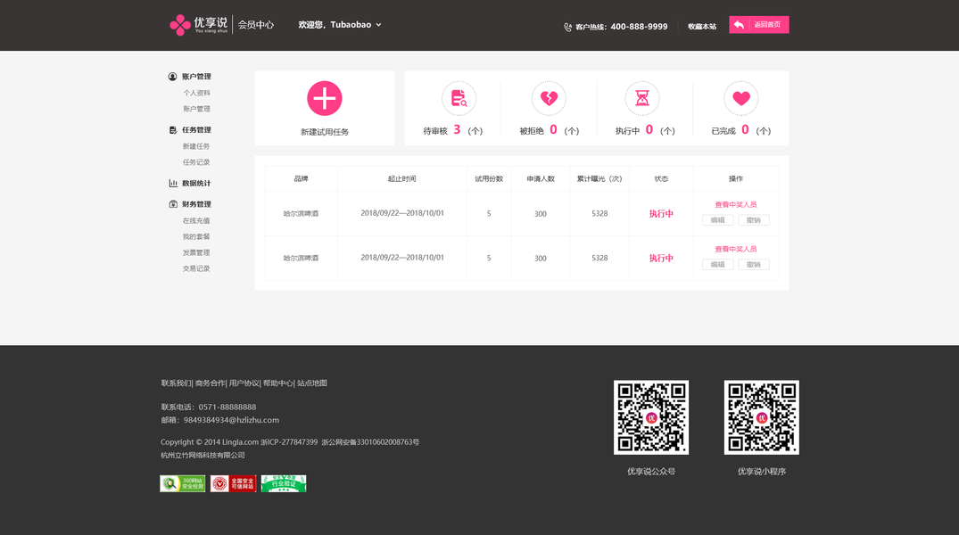Click the pink plus new trial task icon
This screenshot has width=959, height=535.
324,98
